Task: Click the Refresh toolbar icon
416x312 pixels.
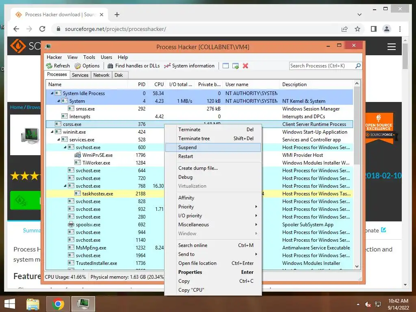Action: tap(49, 66)
